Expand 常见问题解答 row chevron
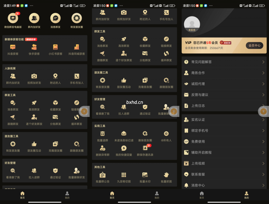The height and width of the screenshot is (204, 269). point(263,62)
